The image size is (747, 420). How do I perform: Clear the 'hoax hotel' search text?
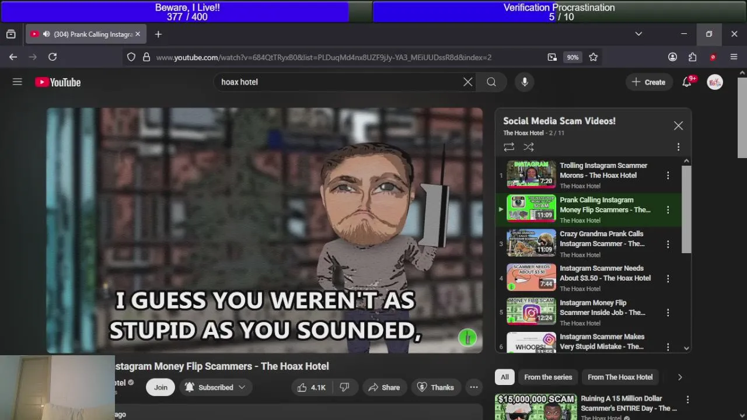tap(467, 82)
